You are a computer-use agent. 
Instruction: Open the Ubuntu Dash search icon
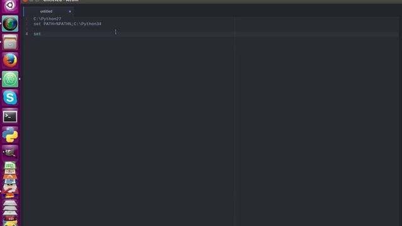coord(10,6)
